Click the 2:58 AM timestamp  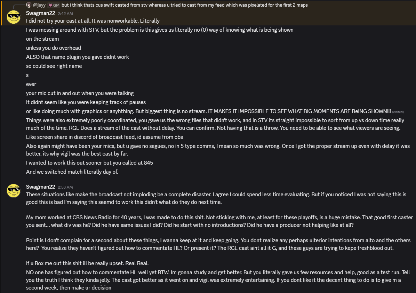[65, 187]
